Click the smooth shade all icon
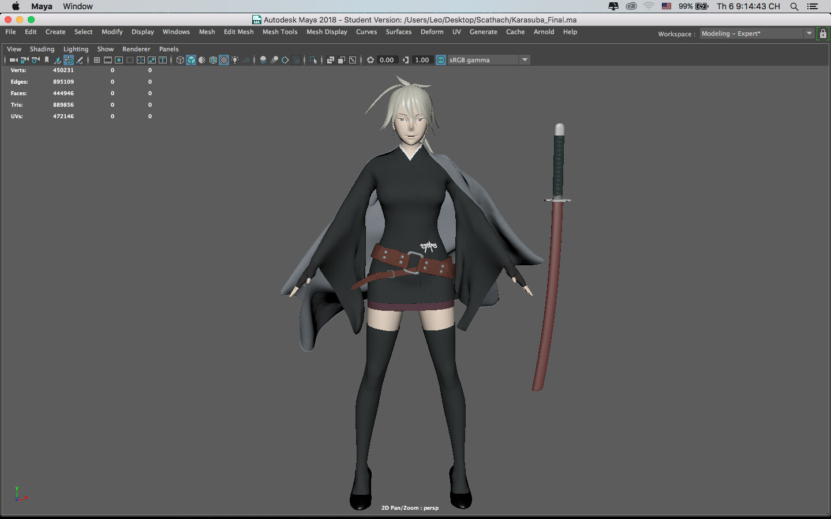 tap(191, 60)
